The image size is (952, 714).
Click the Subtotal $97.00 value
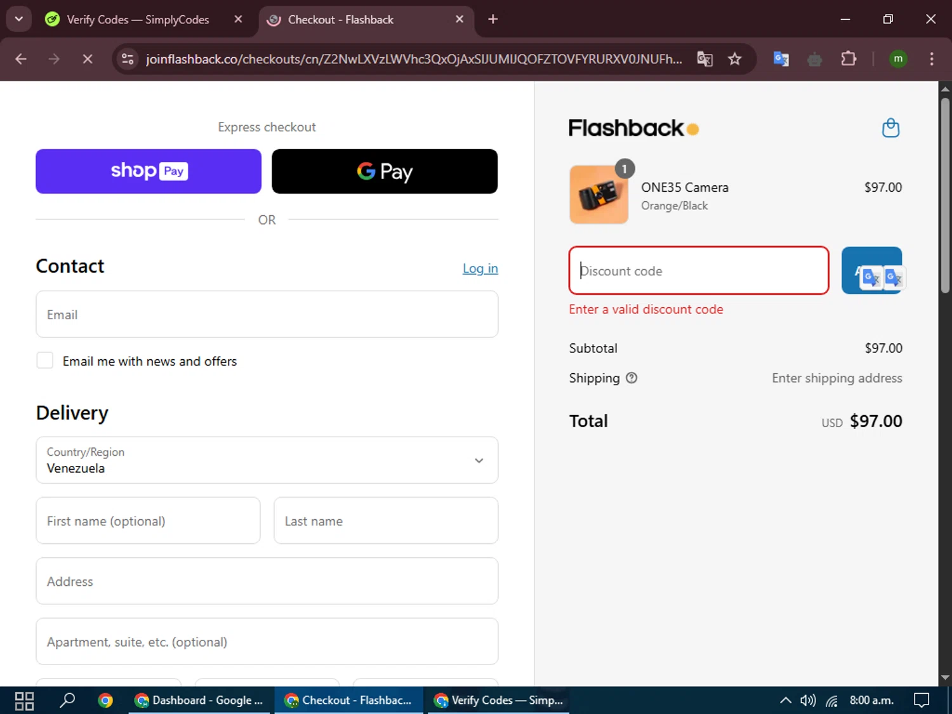click(x=883, y=348)
